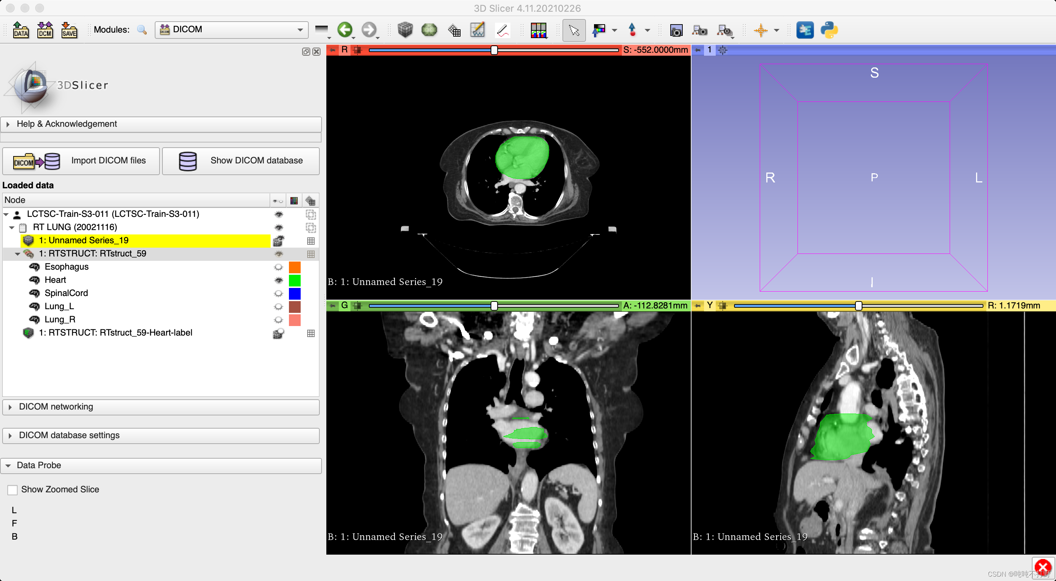Click Show DICOM database button

pos(241,161)
